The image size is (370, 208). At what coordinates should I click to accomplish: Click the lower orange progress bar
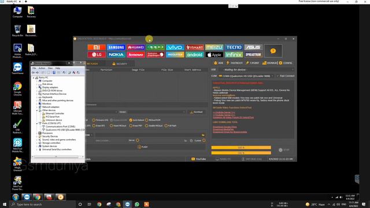[241, 153]
